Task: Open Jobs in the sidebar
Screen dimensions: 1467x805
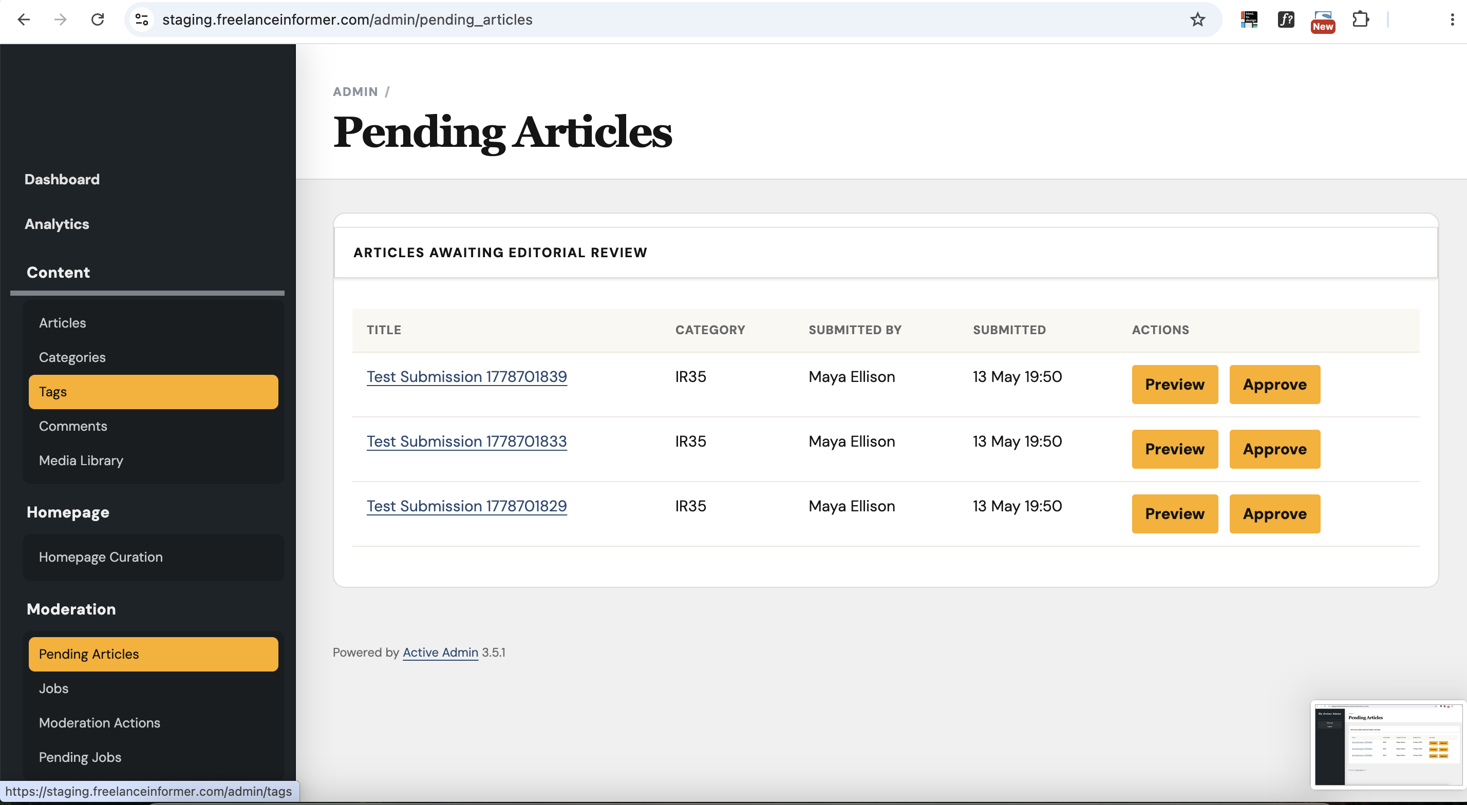Action: point(153,688)
